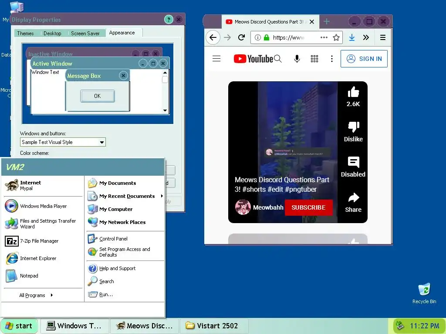
Task: Launch 7-Zip File Manager
Action: pos(43,241)
